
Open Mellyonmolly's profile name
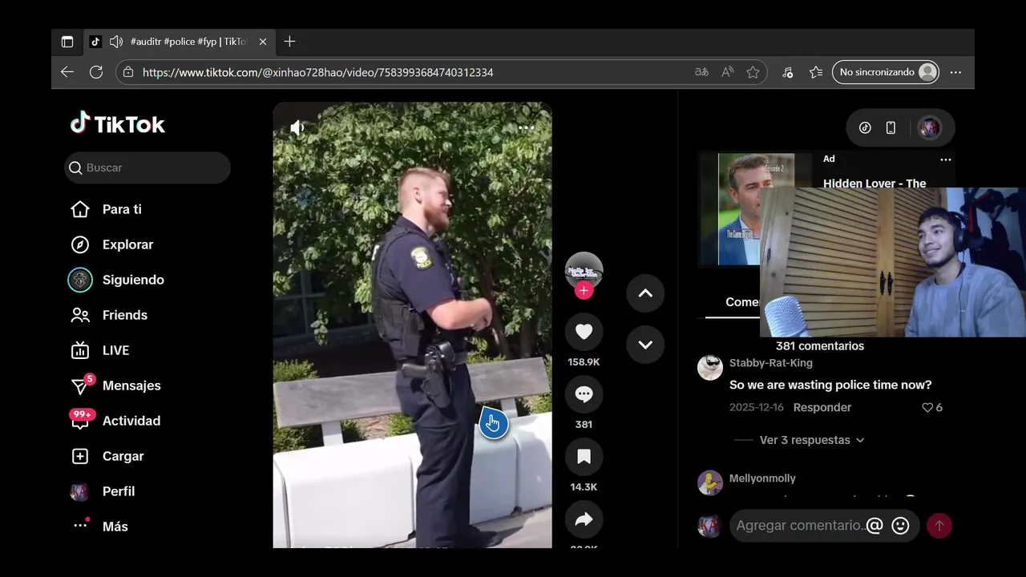pos(762,478)
